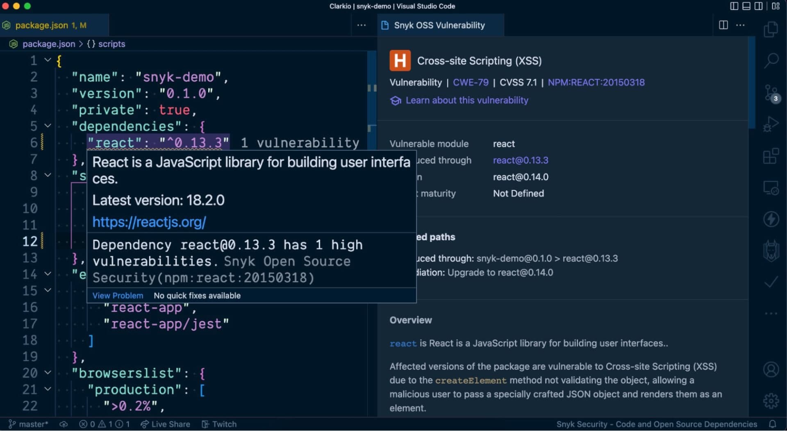Collapse the browserslist section
Image resolution: width=787 pixels, height=431 pixels.
click(x=48, y=373)
